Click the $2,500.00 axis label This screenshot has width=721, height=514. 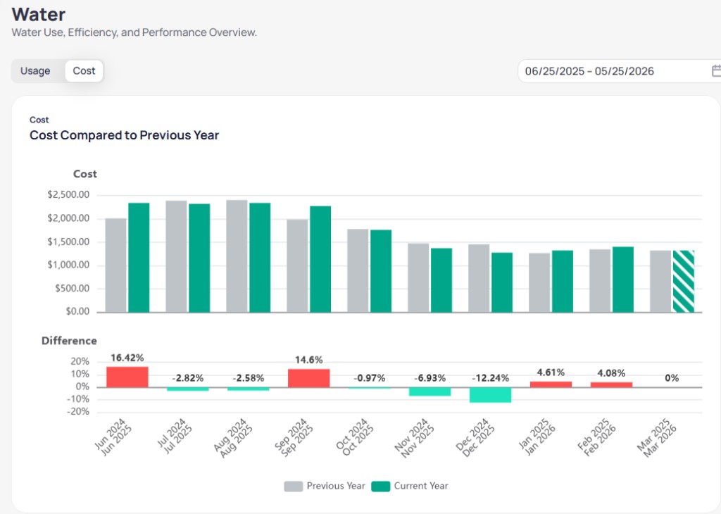[68, 195]
